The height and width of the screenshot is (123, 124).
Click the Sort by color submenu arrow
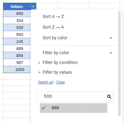click(111, 38)
